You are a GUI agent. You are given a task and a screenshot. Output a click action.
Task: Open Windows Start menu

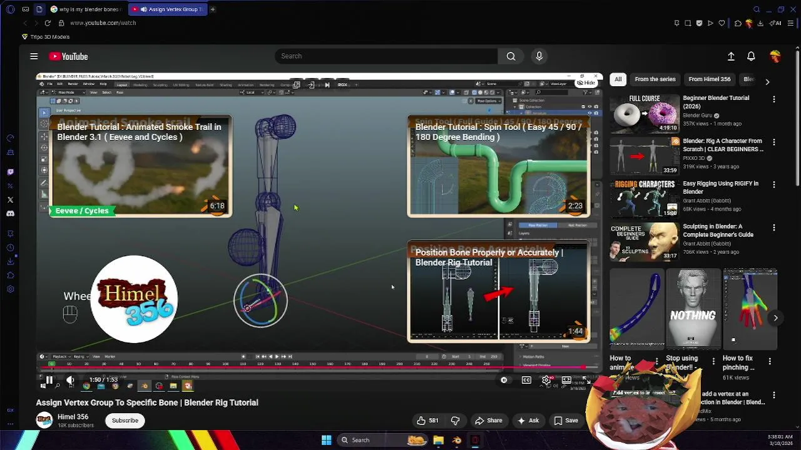[x=326, y=440]
